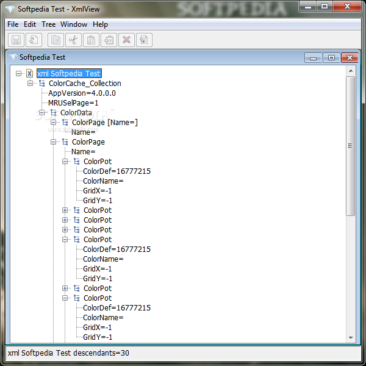Screen dimensions: 366x366
Task: Click the XmlView app icon in main title bar
Action: click(10, 9)
